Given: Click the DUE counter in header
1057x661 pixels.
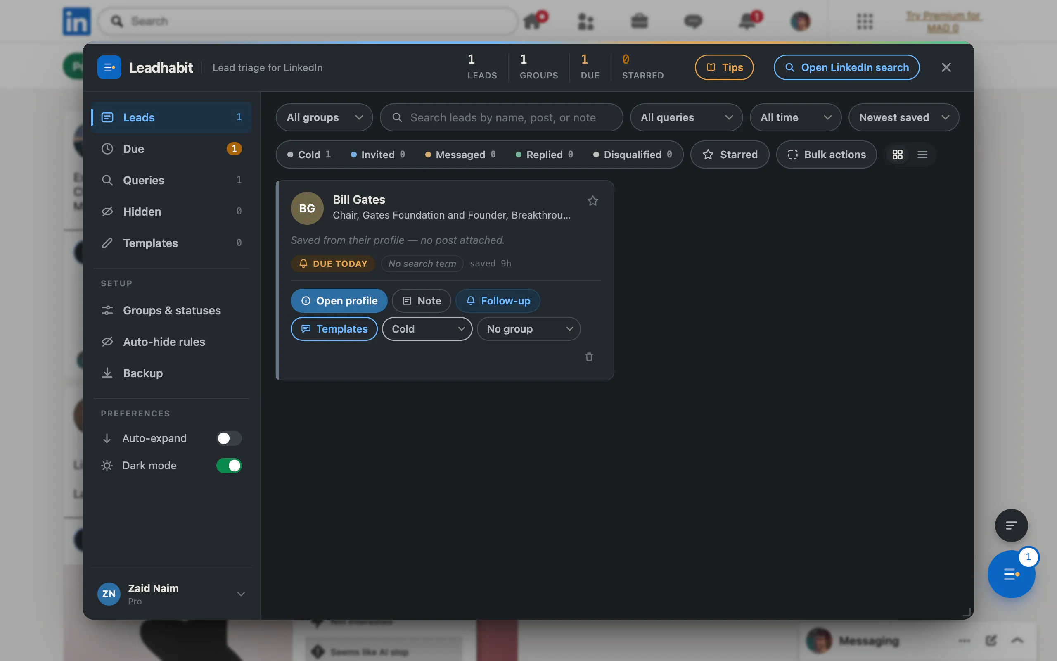Looking at the screenshot, I should [x=590, y=67].
